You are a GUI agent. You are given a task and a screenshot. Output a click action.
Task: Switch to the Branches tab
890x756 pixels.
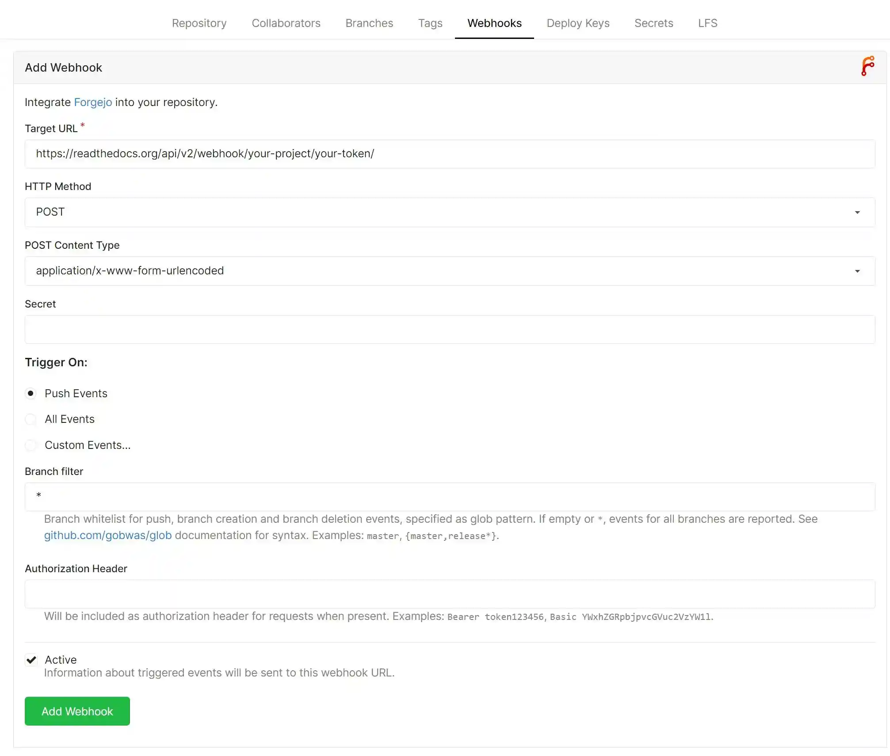[369, 23]
